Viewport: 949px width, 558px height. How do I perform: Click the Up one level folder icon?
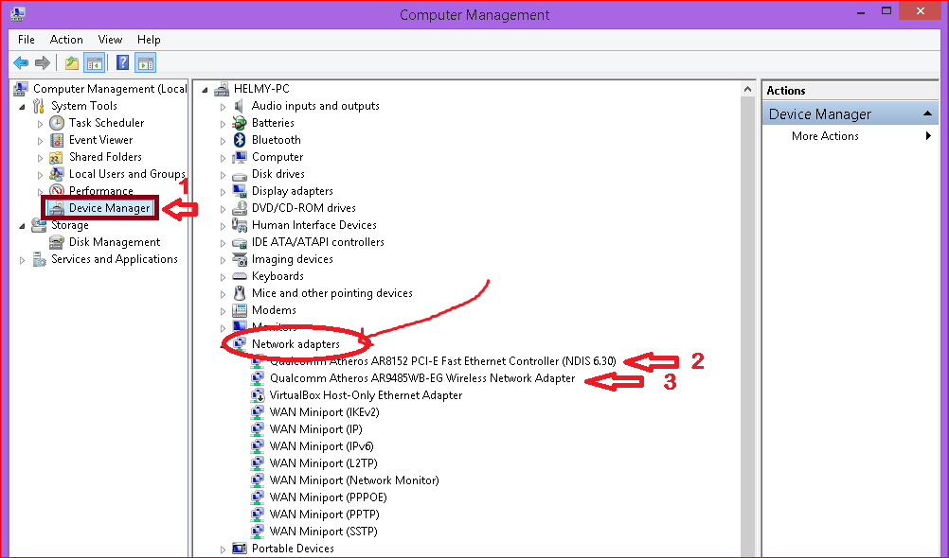pyautogui.click(x=70, y=62)
